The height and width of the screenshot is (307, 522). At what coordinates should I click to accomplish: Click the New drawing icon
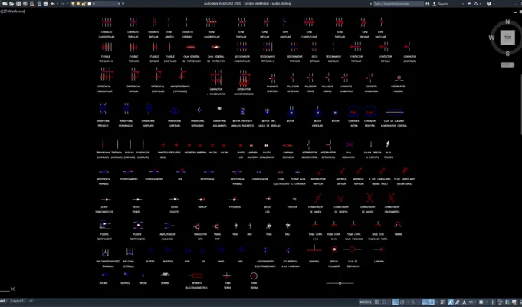[x=5, y=4]
